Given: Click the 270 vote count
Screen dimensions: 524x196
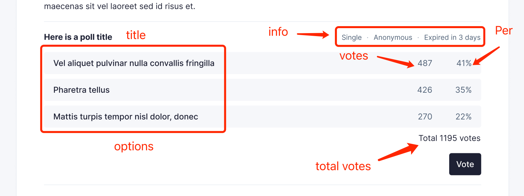Looking at the screenshot, I should tap(425, 117).
